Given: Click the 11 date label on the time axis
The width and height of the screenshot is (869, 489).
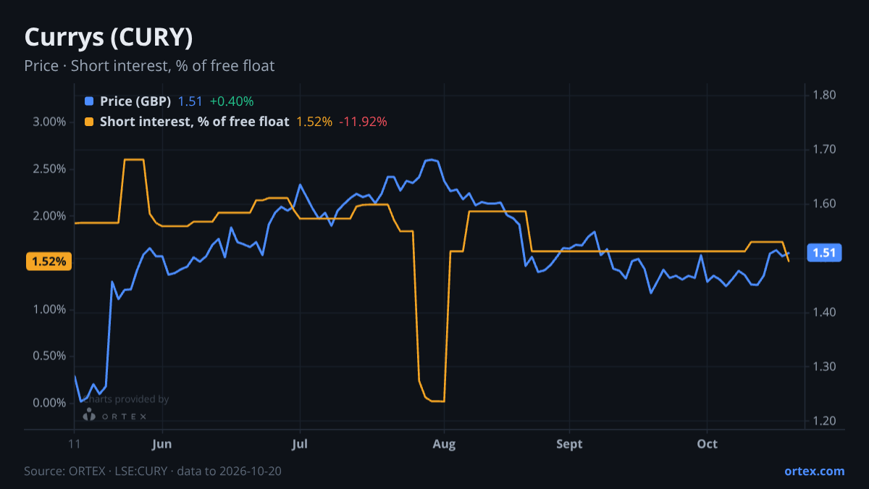Looking at the screenshot, I should coord(74,443).
